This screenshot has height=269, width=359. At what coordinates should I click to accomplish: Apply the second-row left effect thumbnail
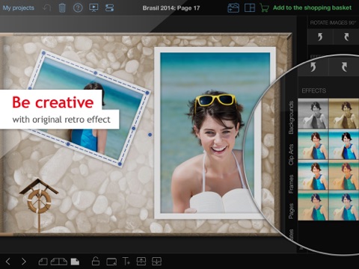tap(313, 145)
